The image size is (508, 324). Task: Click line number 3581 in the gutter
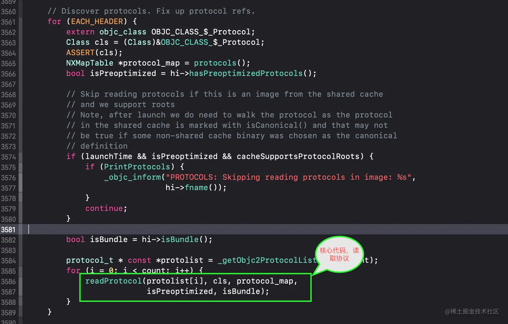pyautogui.click(x=8, y=230)
